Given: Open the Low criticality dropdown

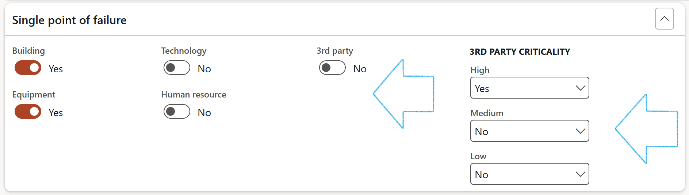Looking at the screenshot, I should pos(529,174).
